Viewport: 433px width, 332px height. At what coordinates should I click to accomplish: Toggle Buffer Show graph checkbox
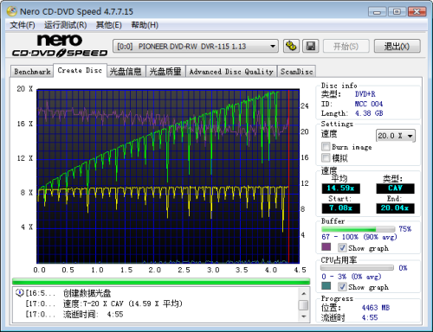point(342,247)
